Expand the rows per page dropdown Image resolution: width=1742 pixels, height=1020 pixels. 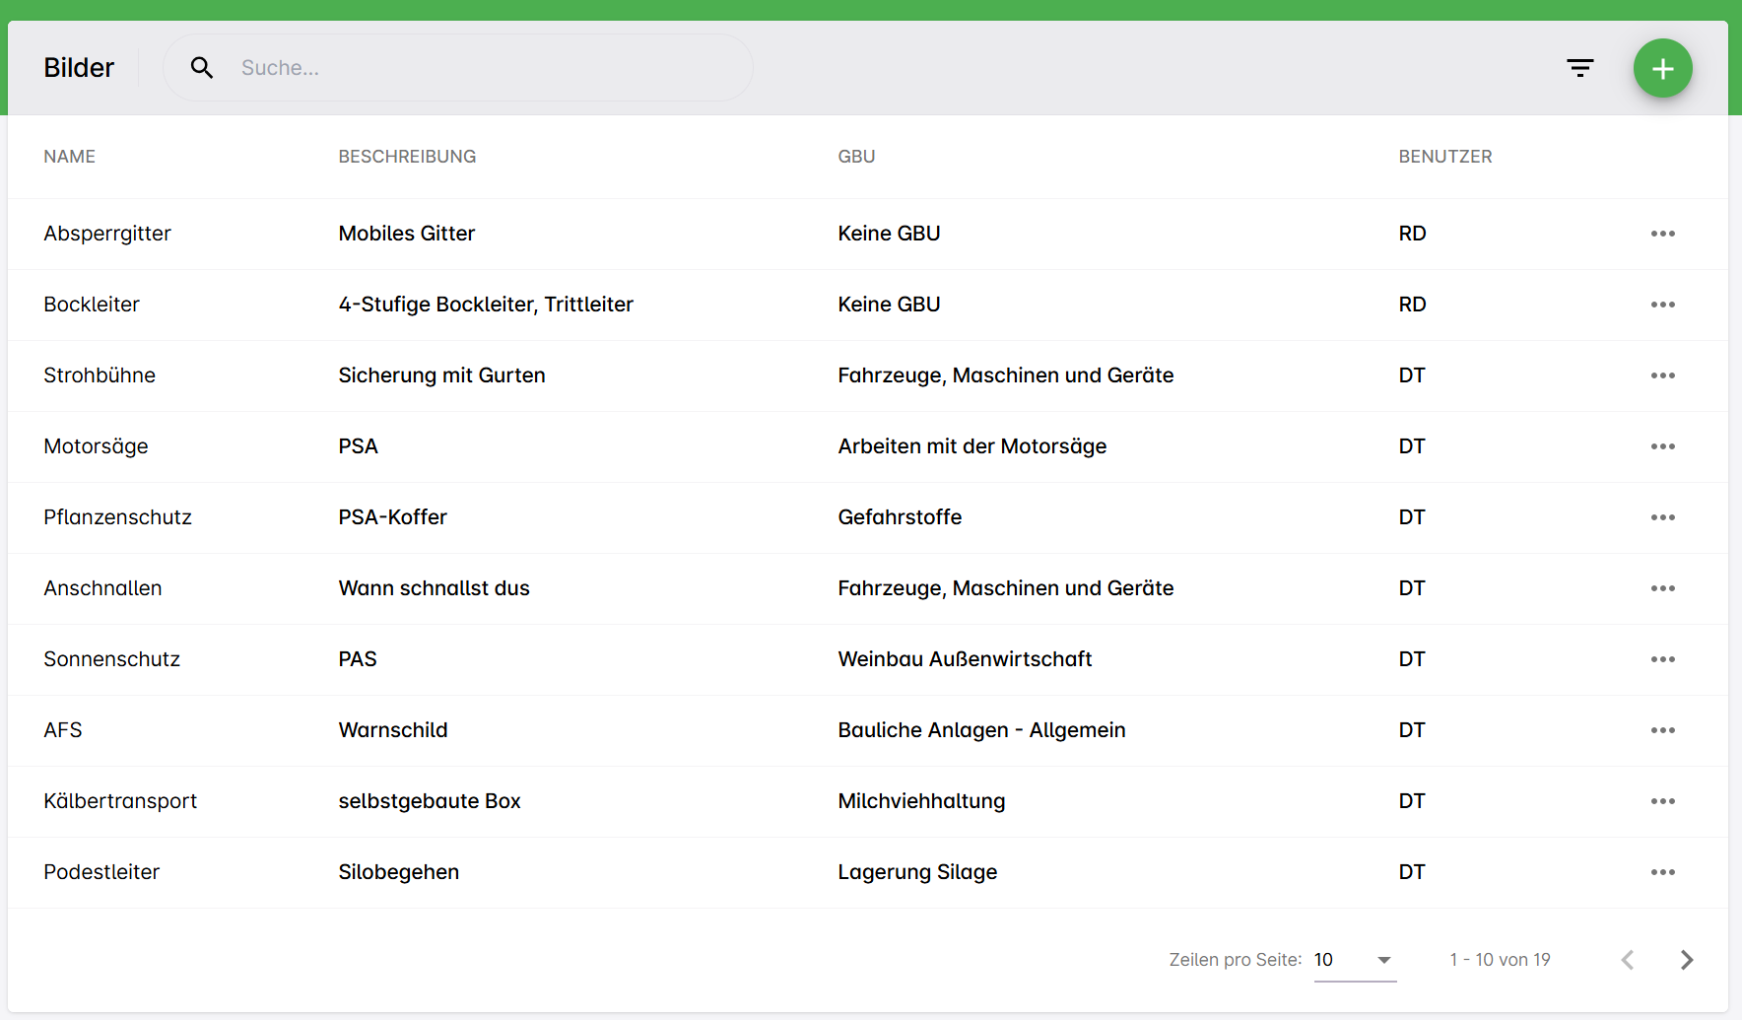coord(1355,960)
